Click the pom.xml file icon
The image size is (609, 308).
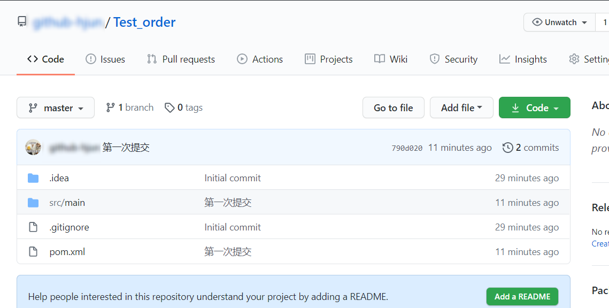click(33, 252)
